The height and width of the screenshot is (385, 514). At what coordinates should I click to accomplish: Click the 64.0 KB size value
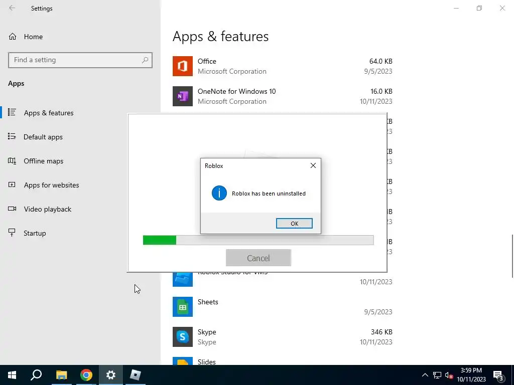coord(380,61)
